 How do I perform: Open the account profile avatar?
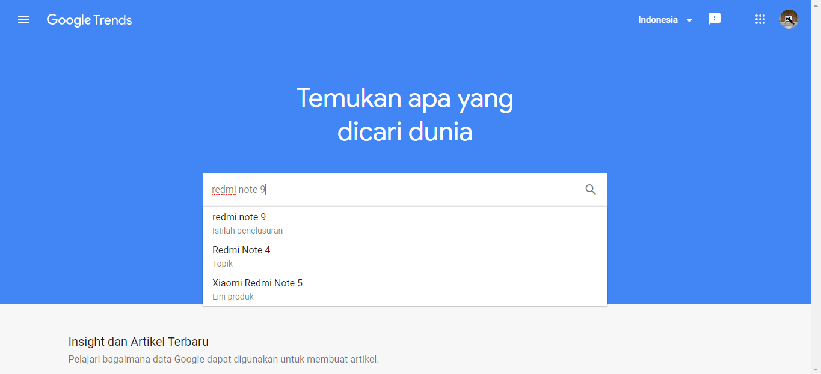(x=789, y=19)
